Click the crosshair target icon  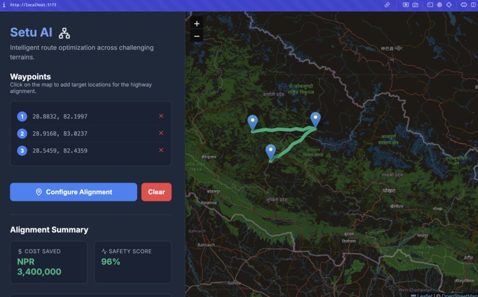coord(449,5)
